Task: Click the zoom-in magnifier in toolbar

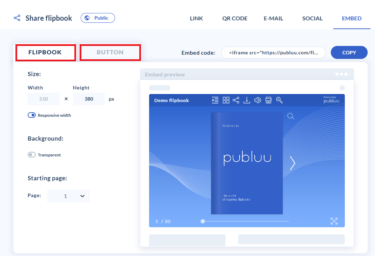Action: click(279, 100)
